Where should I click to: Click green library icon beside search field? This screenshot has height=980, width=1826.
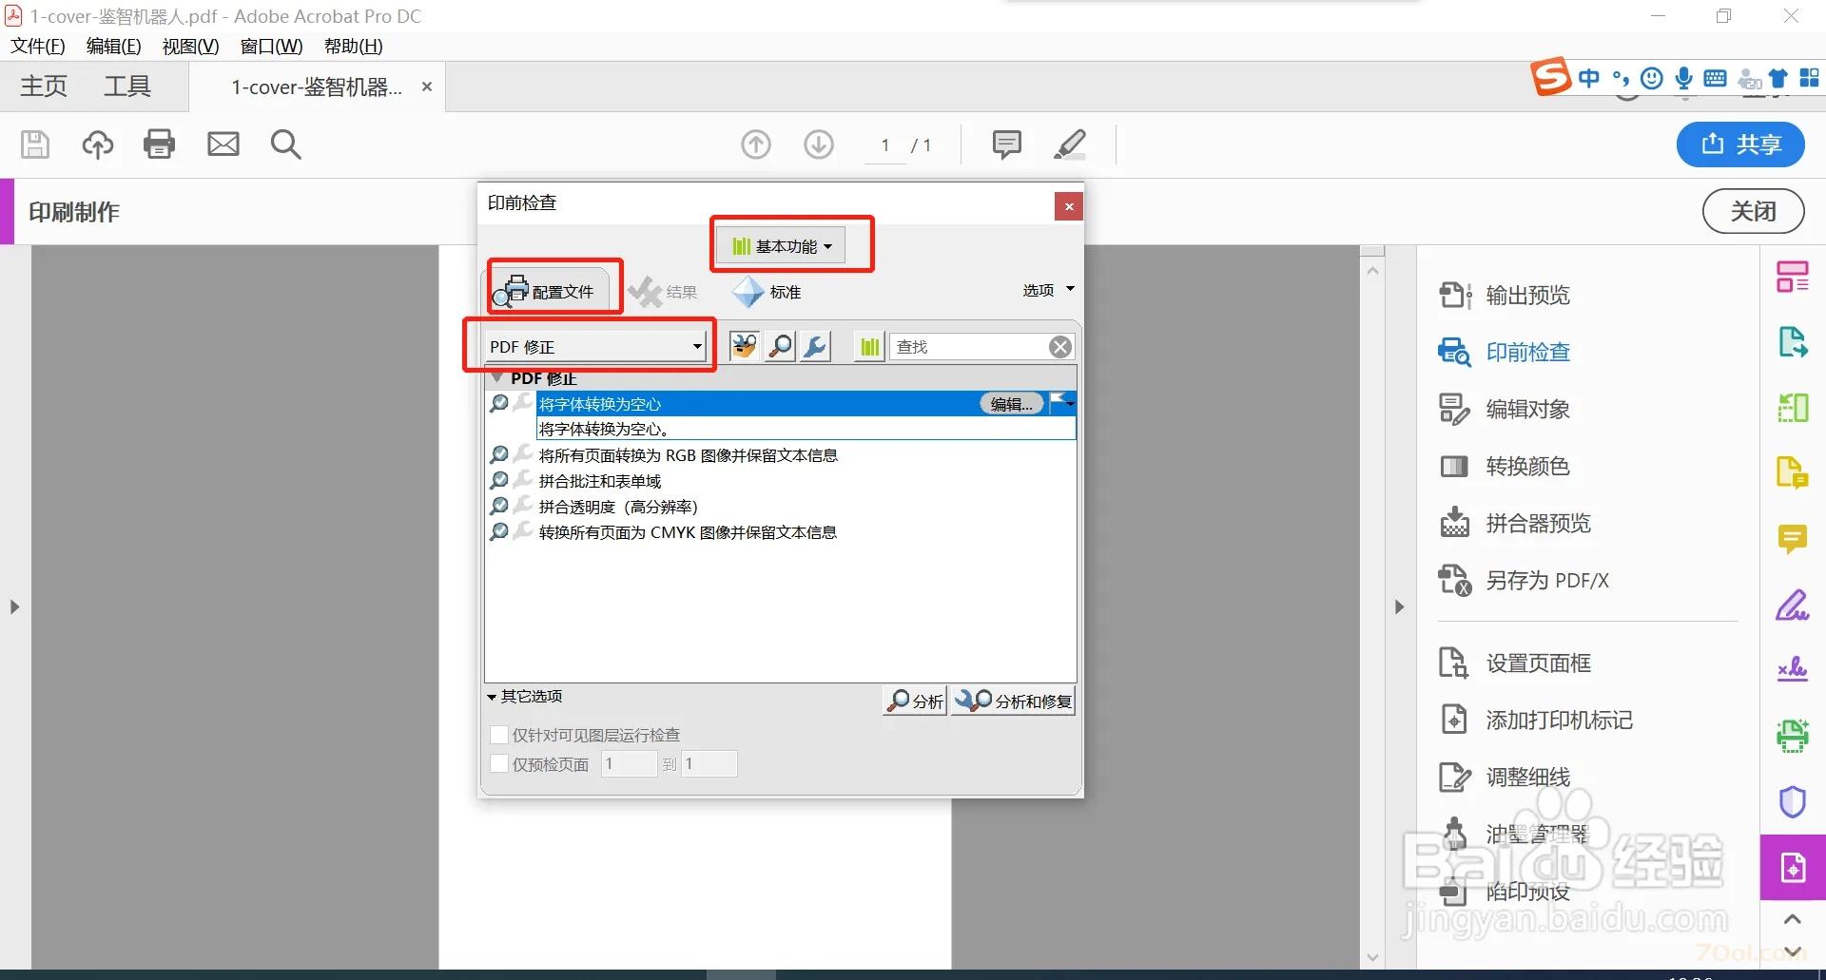coord(869,347)
